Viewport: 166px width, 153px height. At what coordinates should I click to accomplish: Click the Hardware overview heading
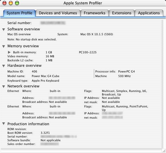pos(24,66)
